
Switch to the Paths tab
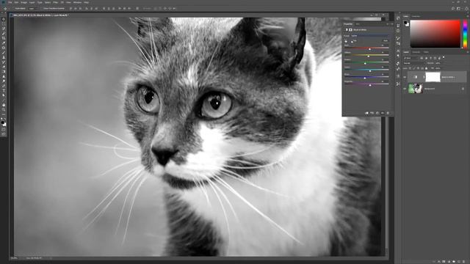click(x=426, y=52)
